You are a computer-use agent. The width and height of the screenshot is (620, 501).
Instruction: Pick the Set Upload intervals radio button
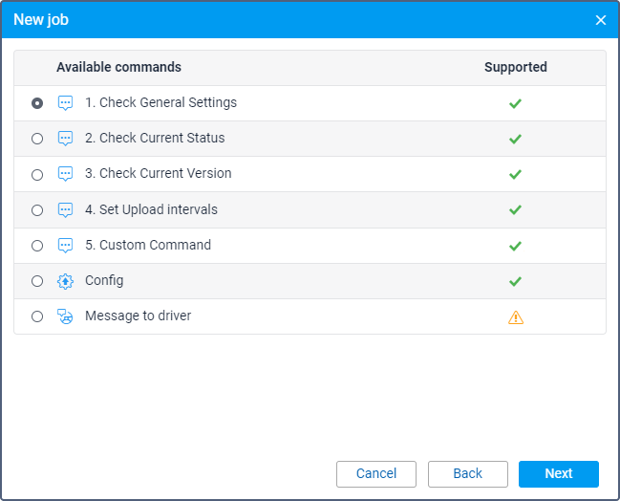click(37, 210)
